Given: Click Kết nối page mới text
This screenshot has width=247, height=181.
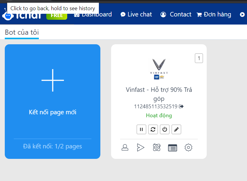Looking at the screenshot, I should [x=53, y=112].
